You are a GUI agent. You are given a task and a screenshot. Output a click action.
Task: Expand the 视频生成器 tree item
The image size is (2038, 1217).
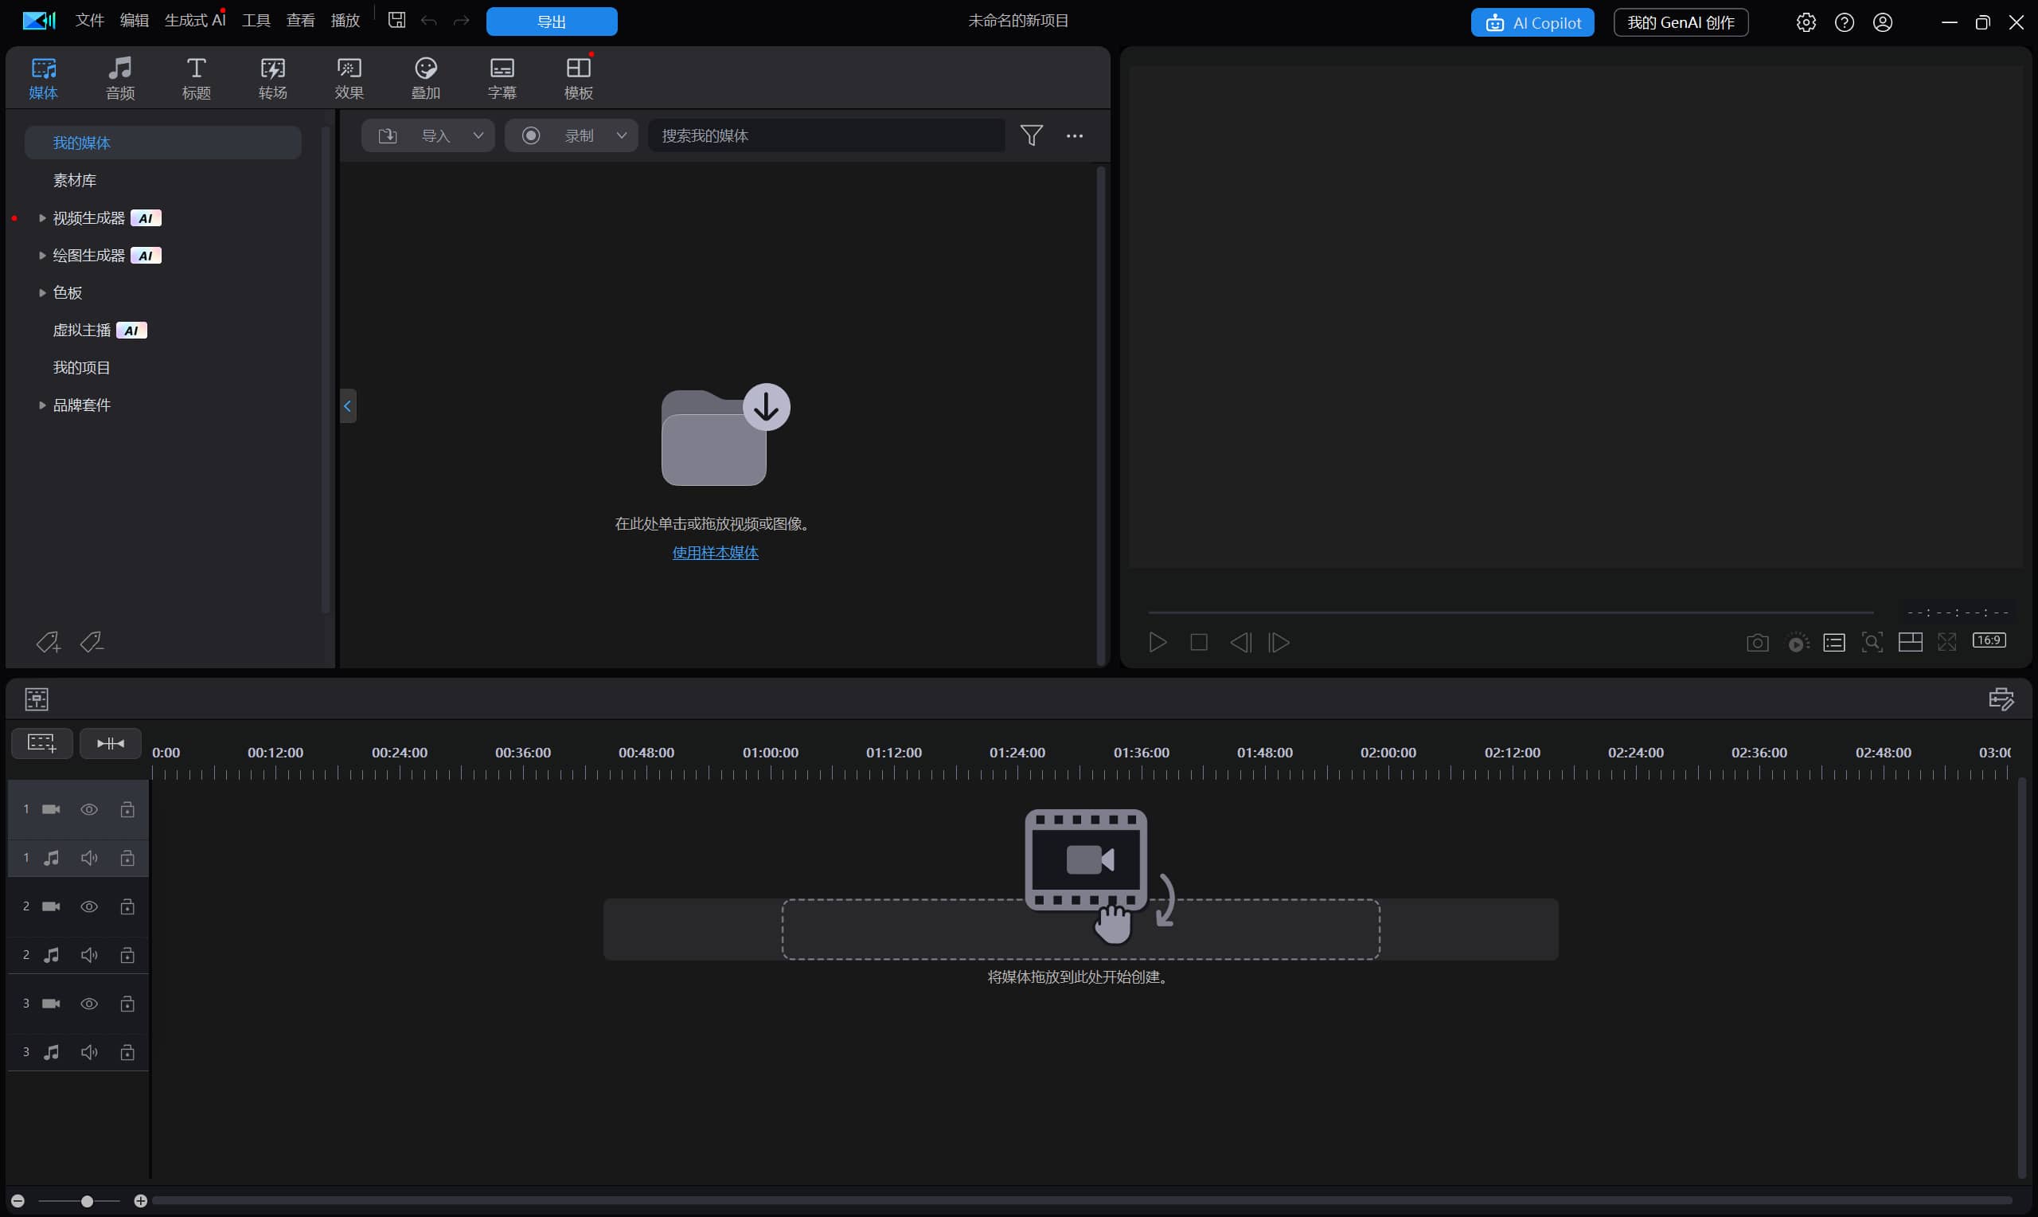pos(41,218)
